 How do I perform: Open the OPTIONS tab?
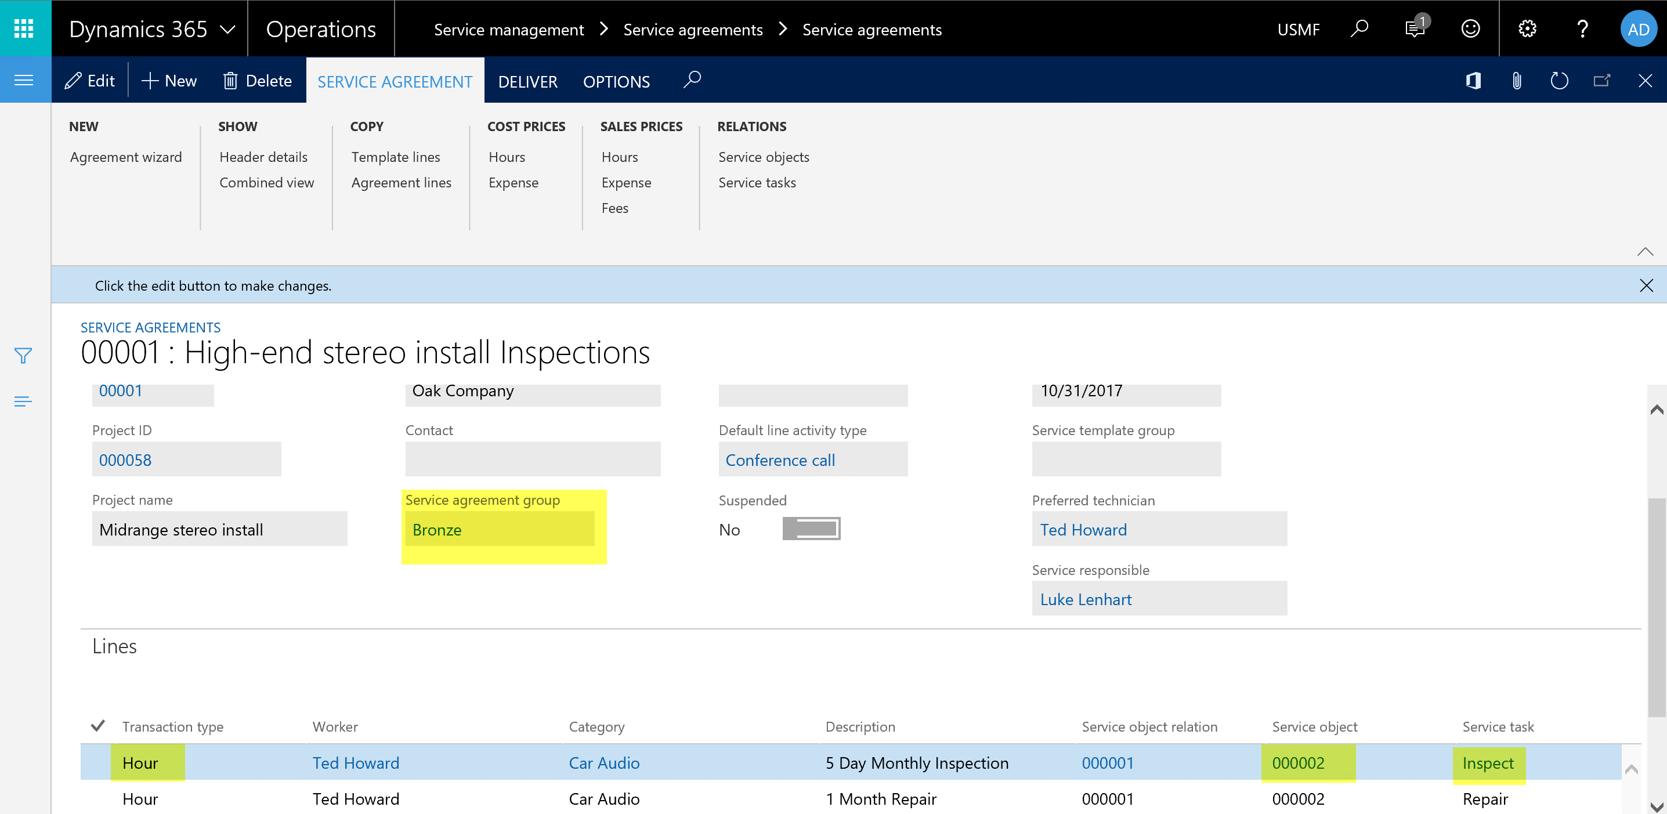click(x=616, y=82)
